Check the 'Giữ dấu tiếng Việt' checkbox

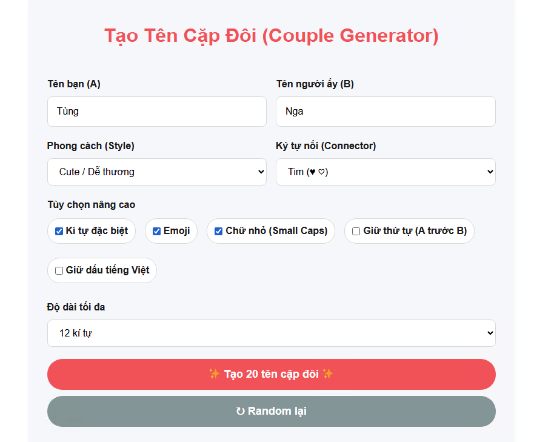[x=59, y=270]
